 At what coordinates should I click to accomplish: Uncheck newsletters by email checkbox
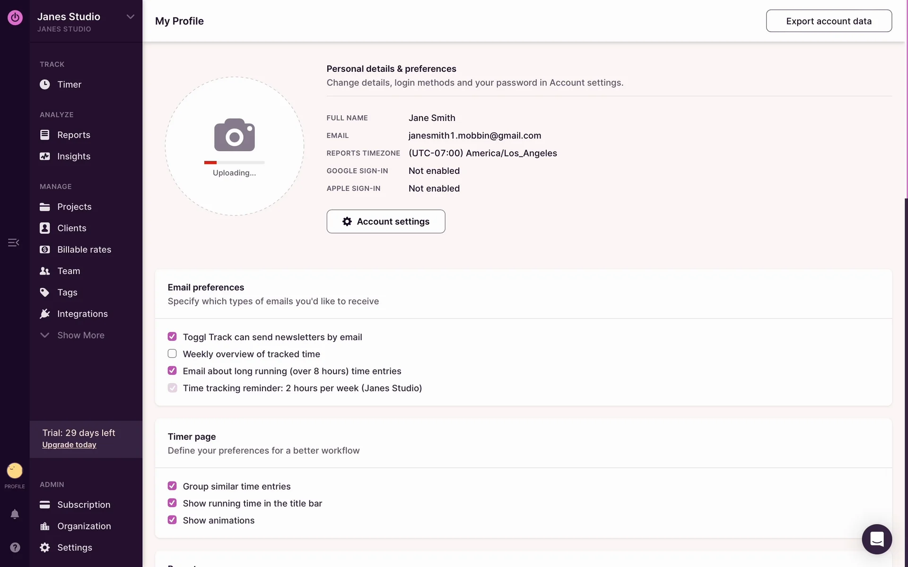[x=172, y=336]
